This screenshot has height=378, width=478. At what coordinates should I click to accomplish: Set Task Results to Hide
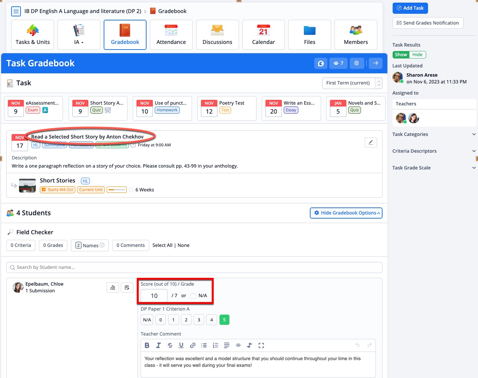[417, 55]
